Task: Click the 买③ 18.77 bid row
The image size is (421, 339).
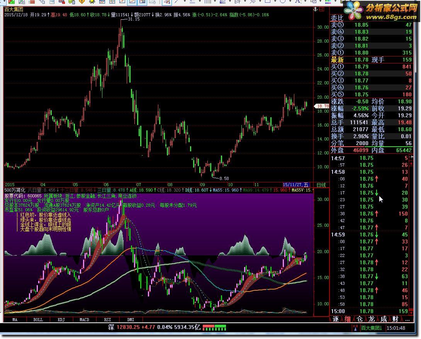Action: click(371, 81)
